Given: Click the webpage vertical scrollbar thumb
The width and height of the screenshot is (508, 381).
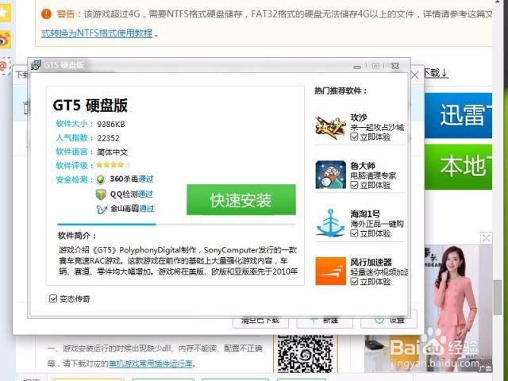Looking at the screenshot, I should coord(498,297).
